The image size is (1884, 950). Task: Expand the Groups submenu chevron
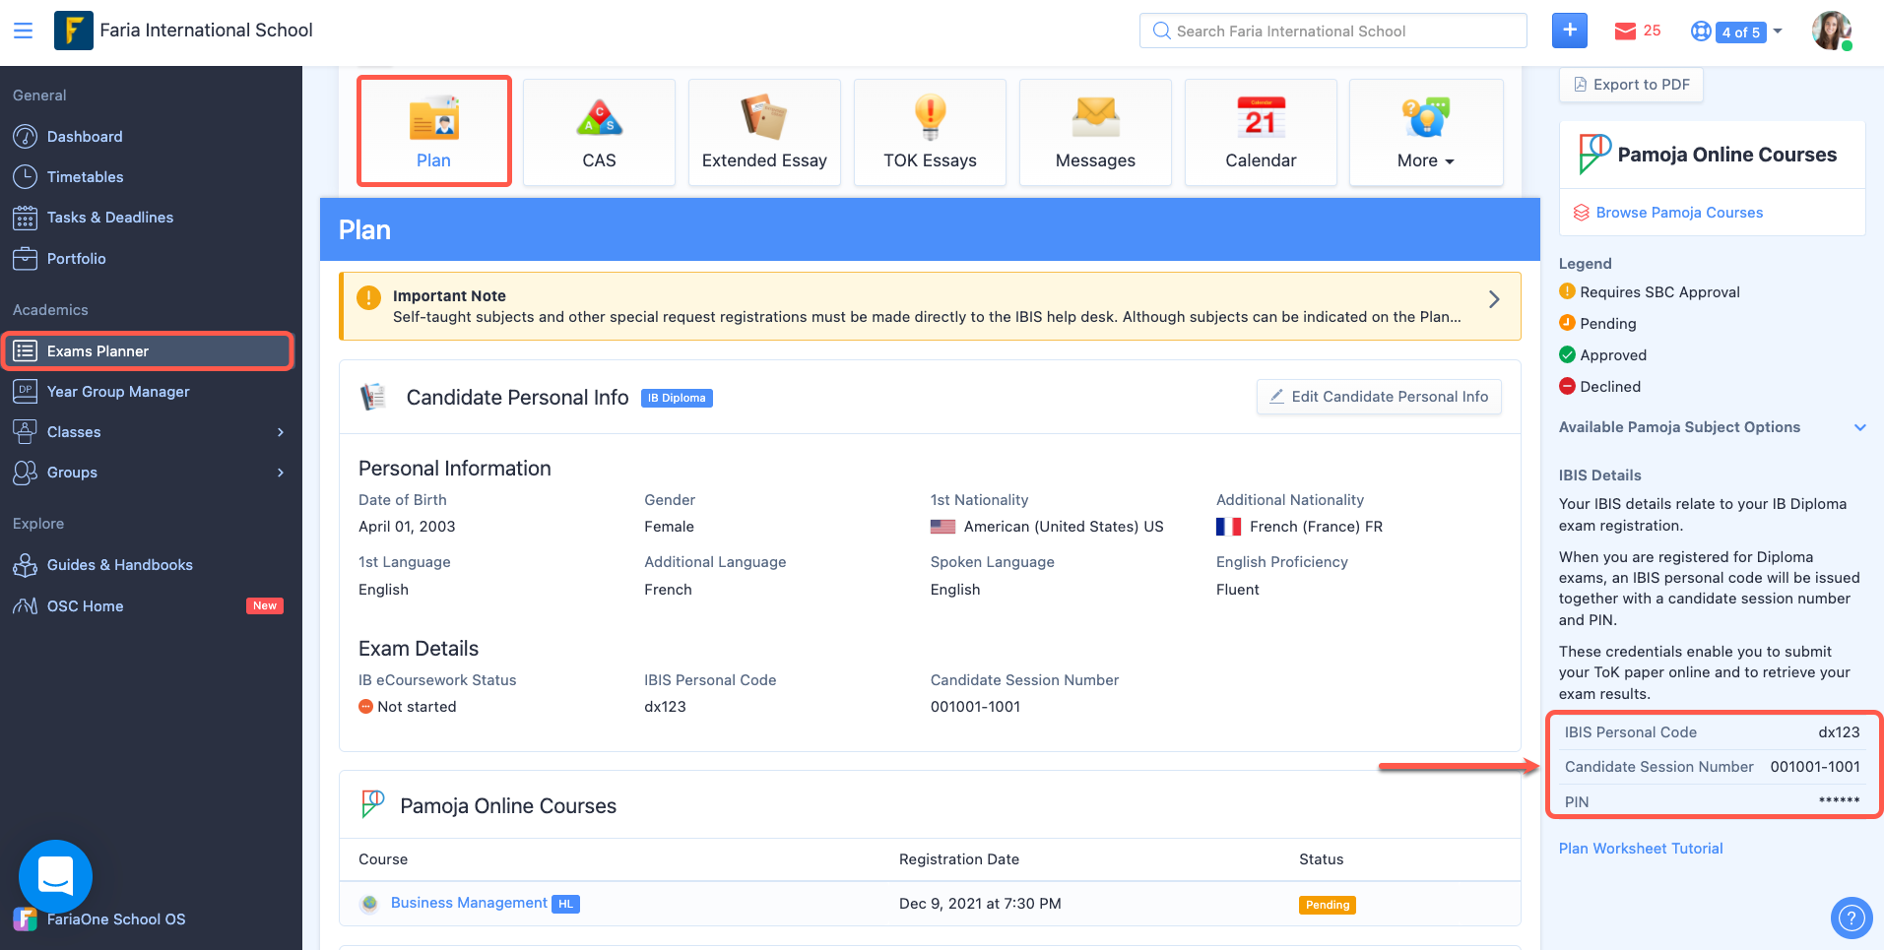tap(281, 473)
